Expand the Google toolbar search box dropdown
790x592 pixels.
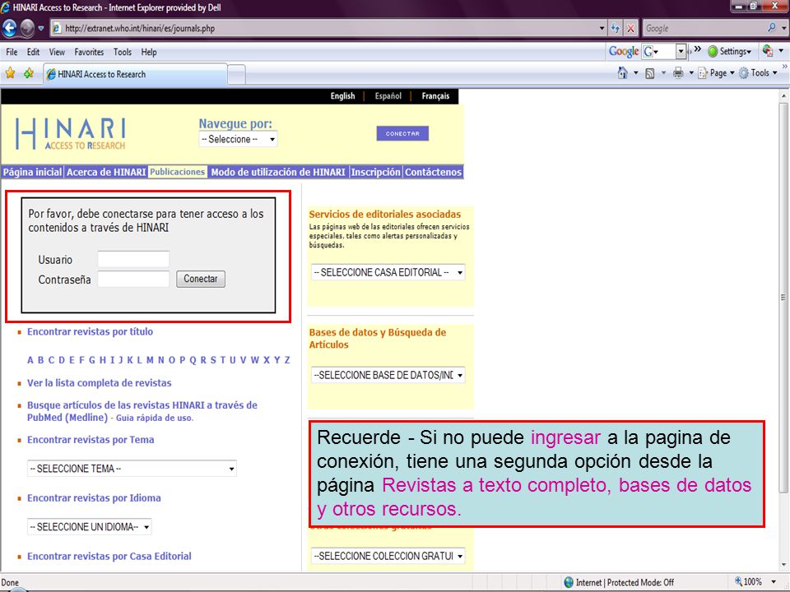(x=681, y=51)
